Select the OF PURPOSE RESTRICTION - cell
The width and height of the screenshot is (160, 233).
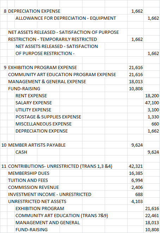click(x=45, y=53)
